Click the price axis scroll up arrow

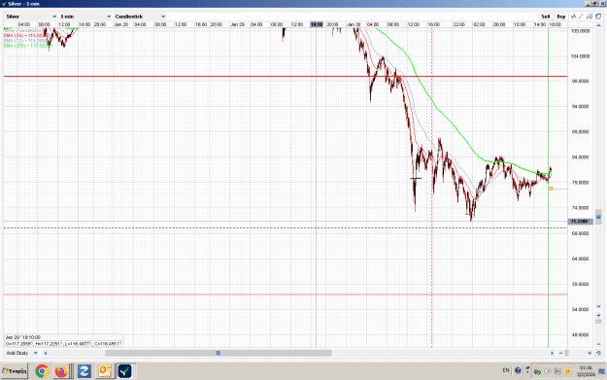[x=598, y=25]
